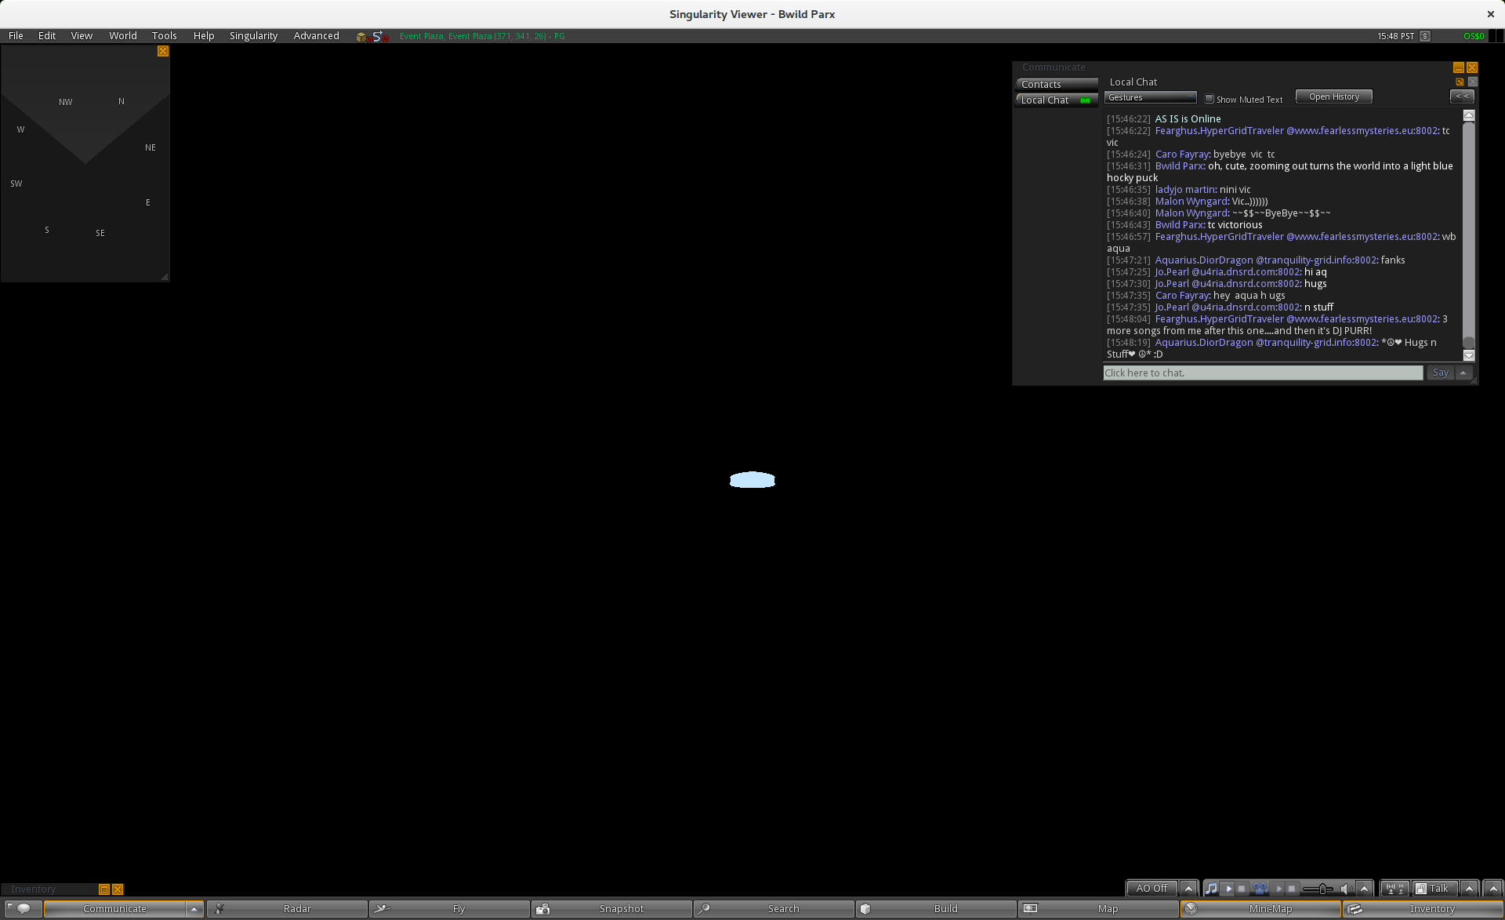Minimize the Communicate window
Image resolution: width=1505 pixels, height=920 pixels.
pyautogui.click(x=1459, y=67)
